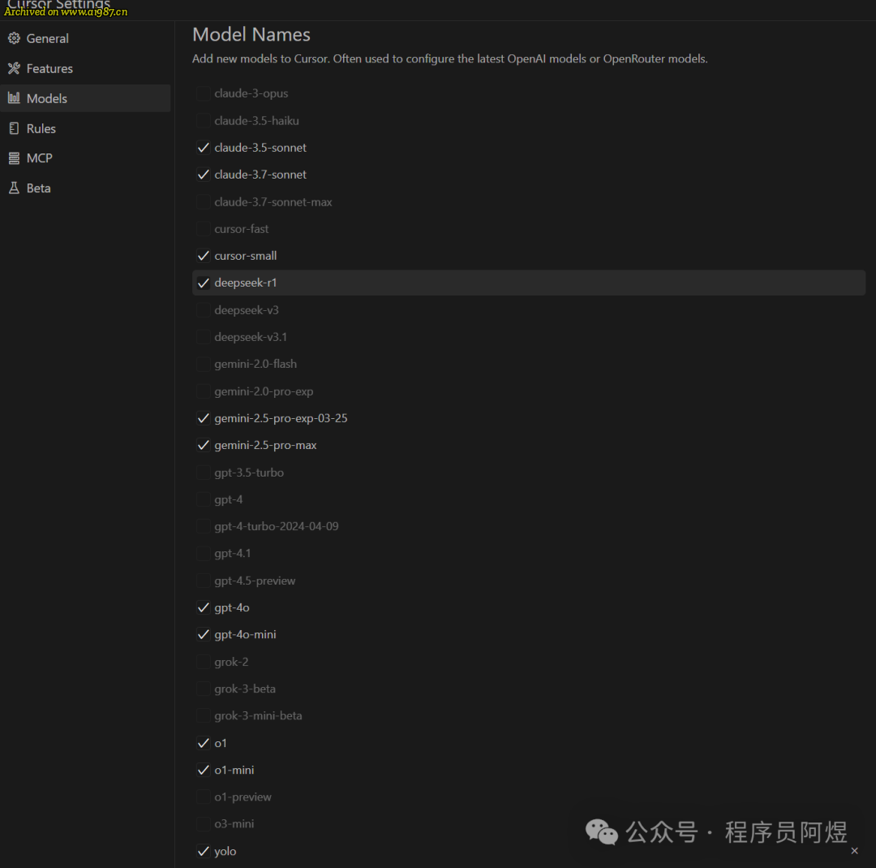Click the gear icon beside General
Viewport: 876px width, 868px height.
click(14, 39)
